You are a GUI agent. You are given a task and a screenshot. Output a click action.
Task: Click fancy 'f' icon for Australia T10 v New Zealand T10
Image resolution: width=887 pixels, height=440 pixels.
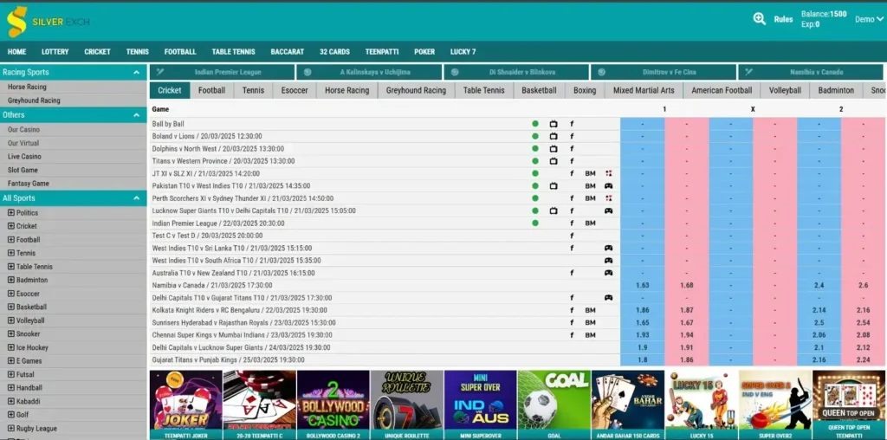[x=572, y=273]
